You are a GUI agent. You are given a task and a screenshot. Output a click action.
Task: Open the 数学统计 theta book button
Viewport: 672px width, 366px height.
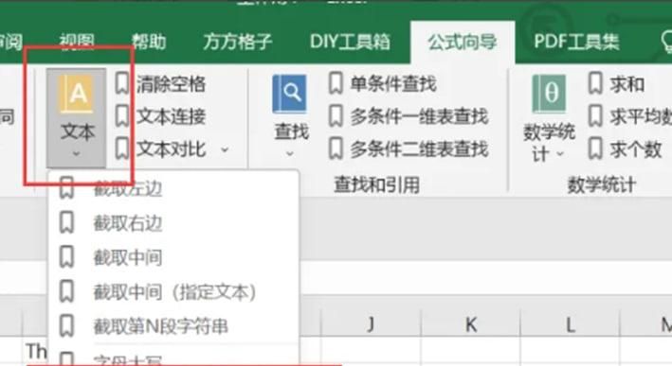click(x=549, y=119)
